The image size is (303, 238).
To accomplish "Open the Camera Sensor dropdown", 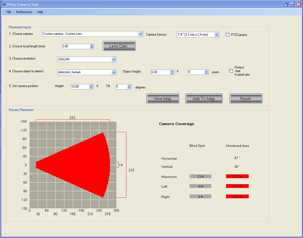I will tap(217, 35).
